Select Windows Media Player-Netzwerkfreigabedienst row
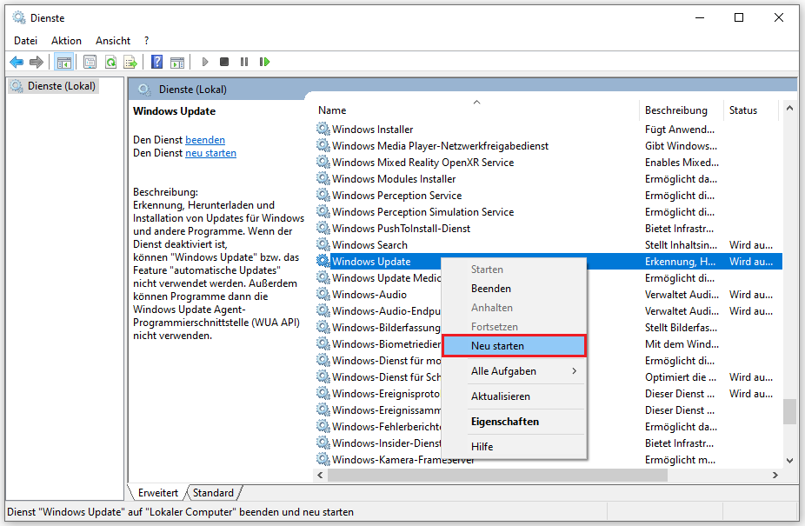Image resolution: width=805 pixels, height=526 pixels. tap(549, 145)
